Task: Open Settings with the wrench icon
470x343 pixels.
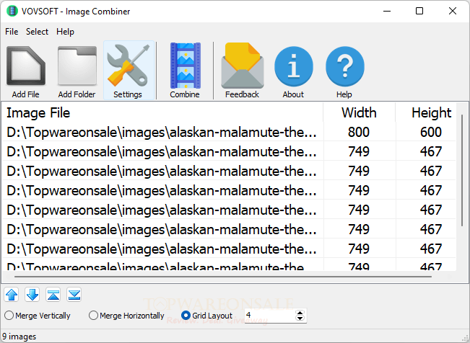Action: 129,71
